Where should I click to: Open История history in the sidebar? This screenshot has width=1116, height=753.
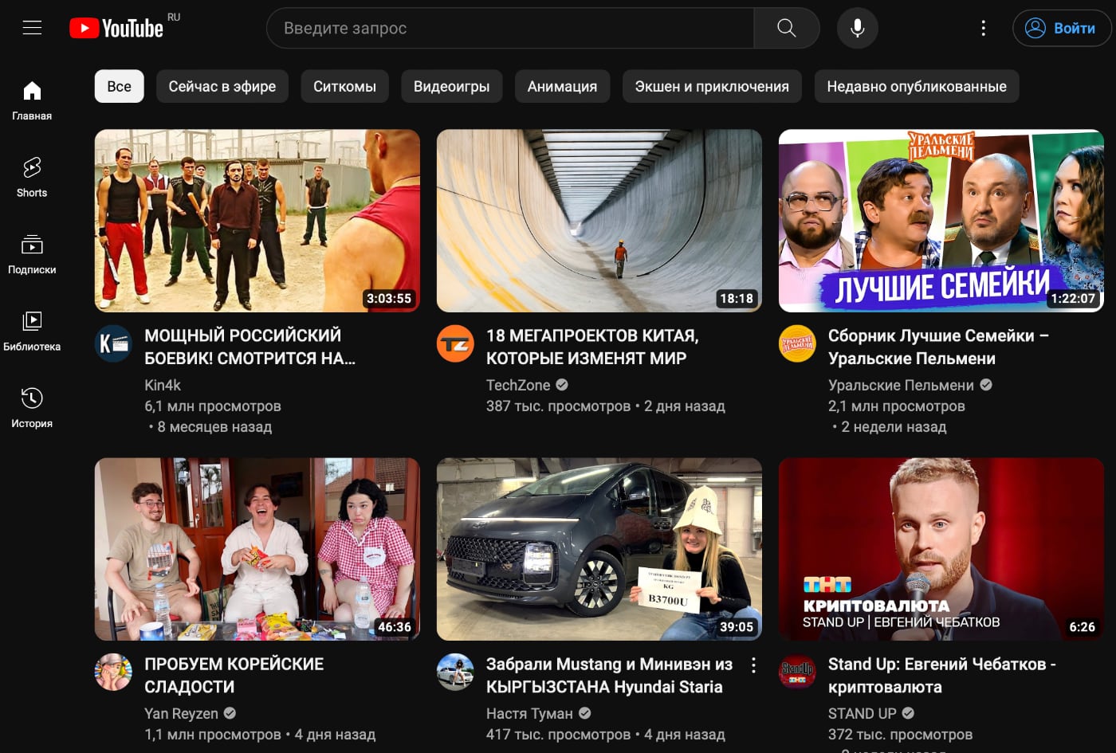(x=32, y=409)
